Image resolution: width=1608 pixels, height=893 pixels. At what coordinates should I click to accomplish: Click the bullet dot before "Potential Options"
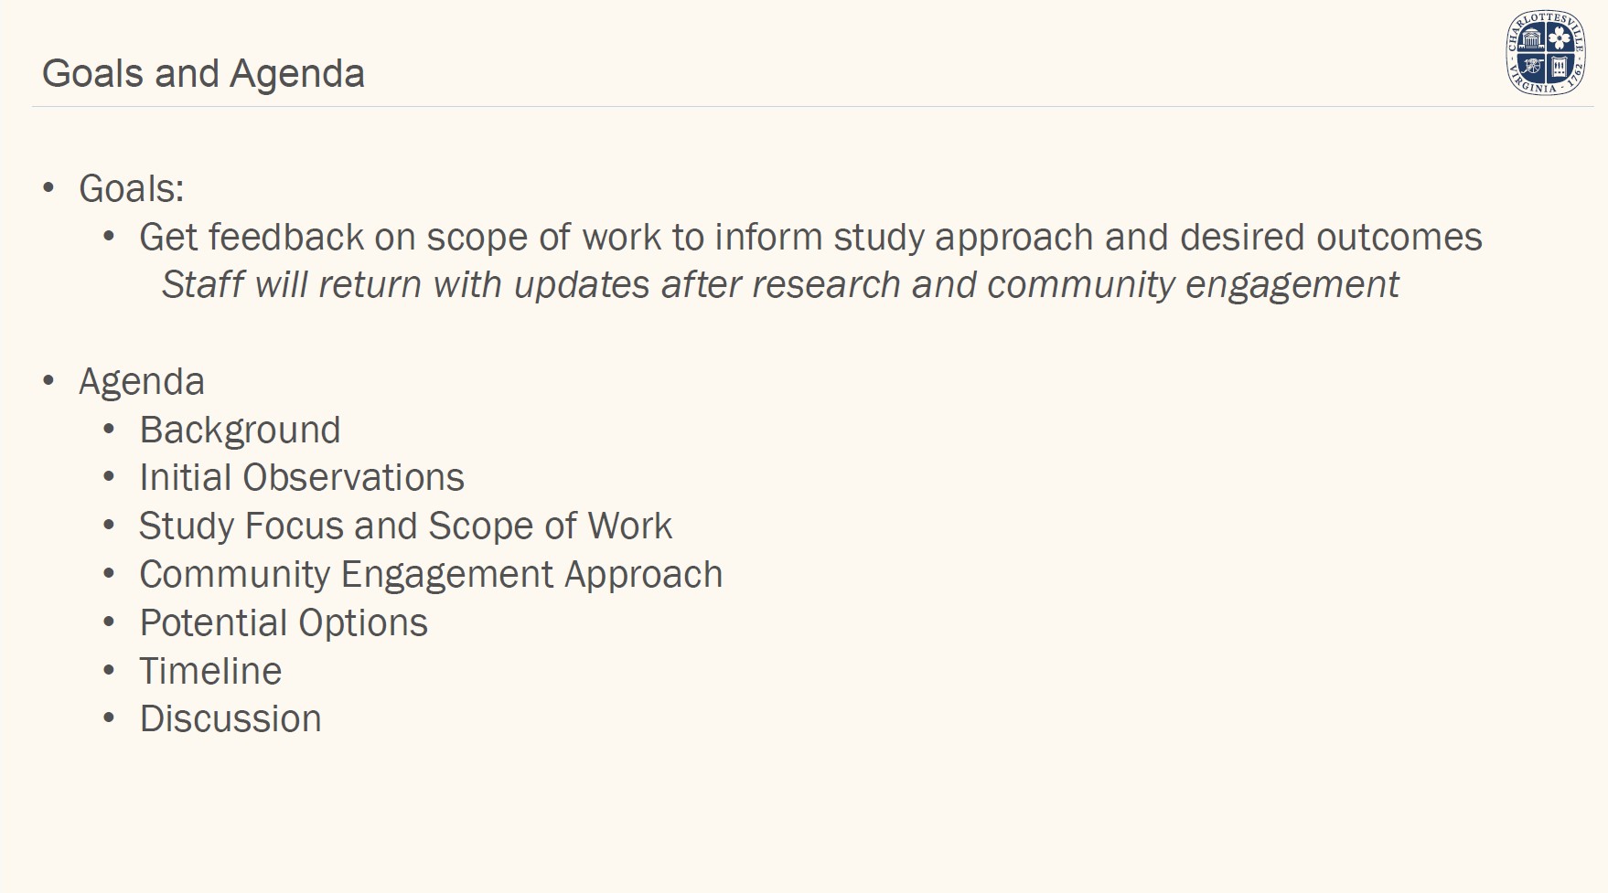(110, 622)
